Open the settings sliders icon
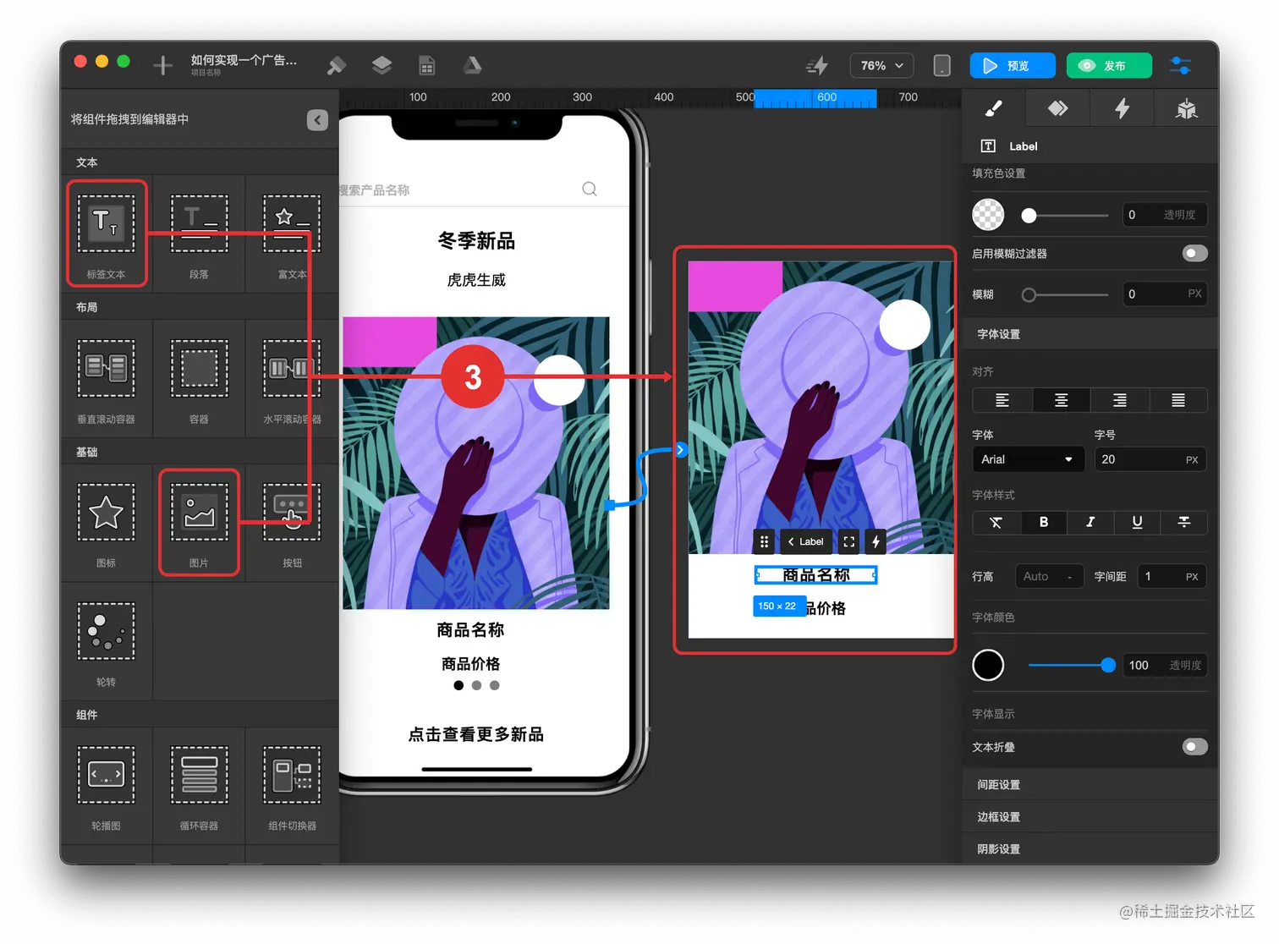Screen dimensions: 1279x944 1180,65
